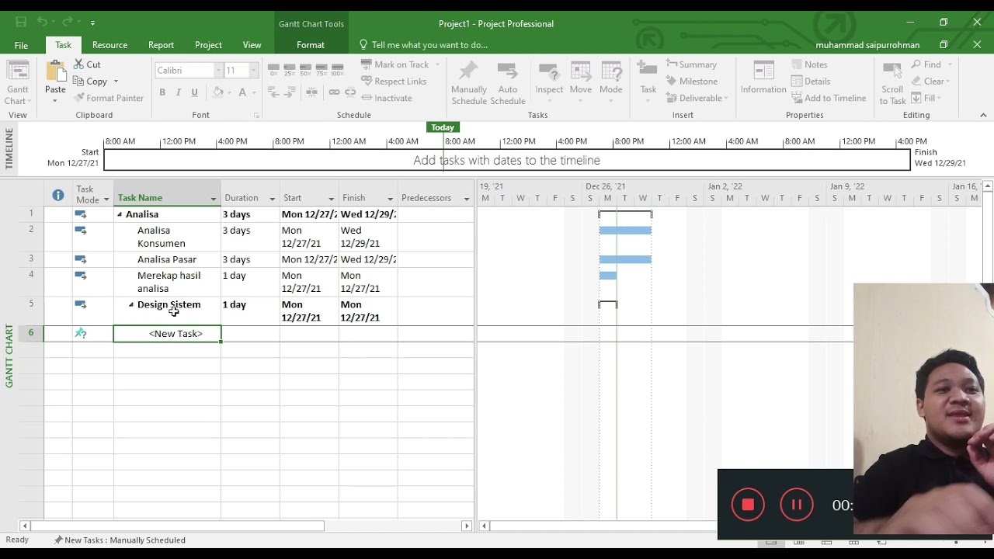Image resolution: width=994 pixels, height=559 pixels.
Task: Use the Format Painter tool
Action: click(x=109, y=98)
